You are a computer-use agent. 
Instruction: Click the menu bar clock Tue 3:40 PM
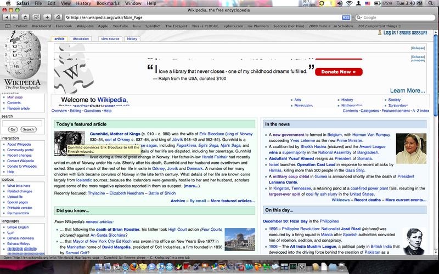[x=409, y=3]
